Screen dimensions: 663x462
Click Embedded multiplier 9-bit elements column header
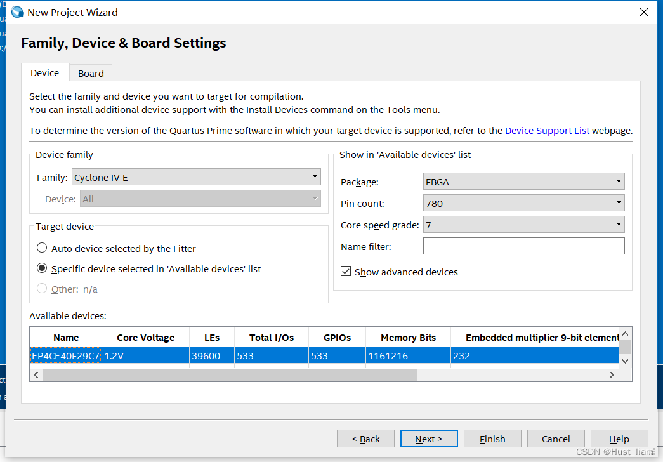point(534,338)
